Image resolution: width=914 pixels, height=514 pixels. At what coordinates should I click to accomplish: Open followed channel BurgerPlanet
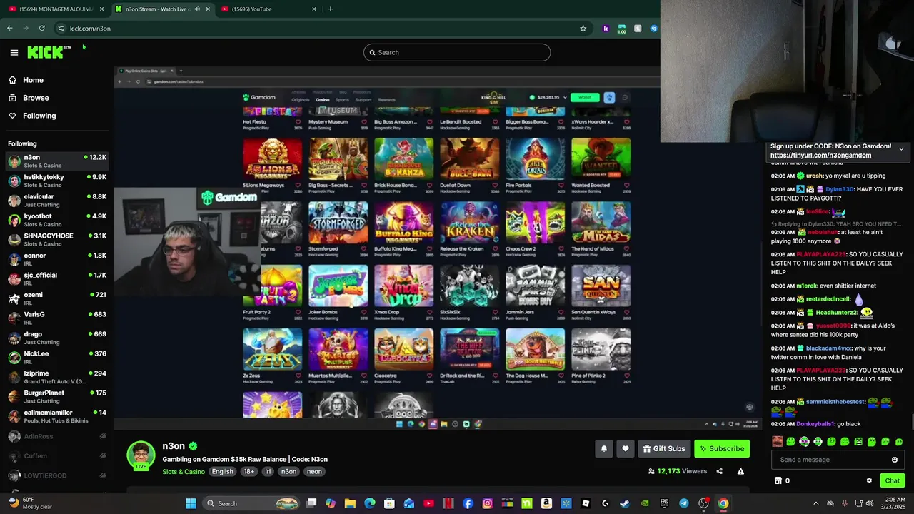(x=57, y=397)
